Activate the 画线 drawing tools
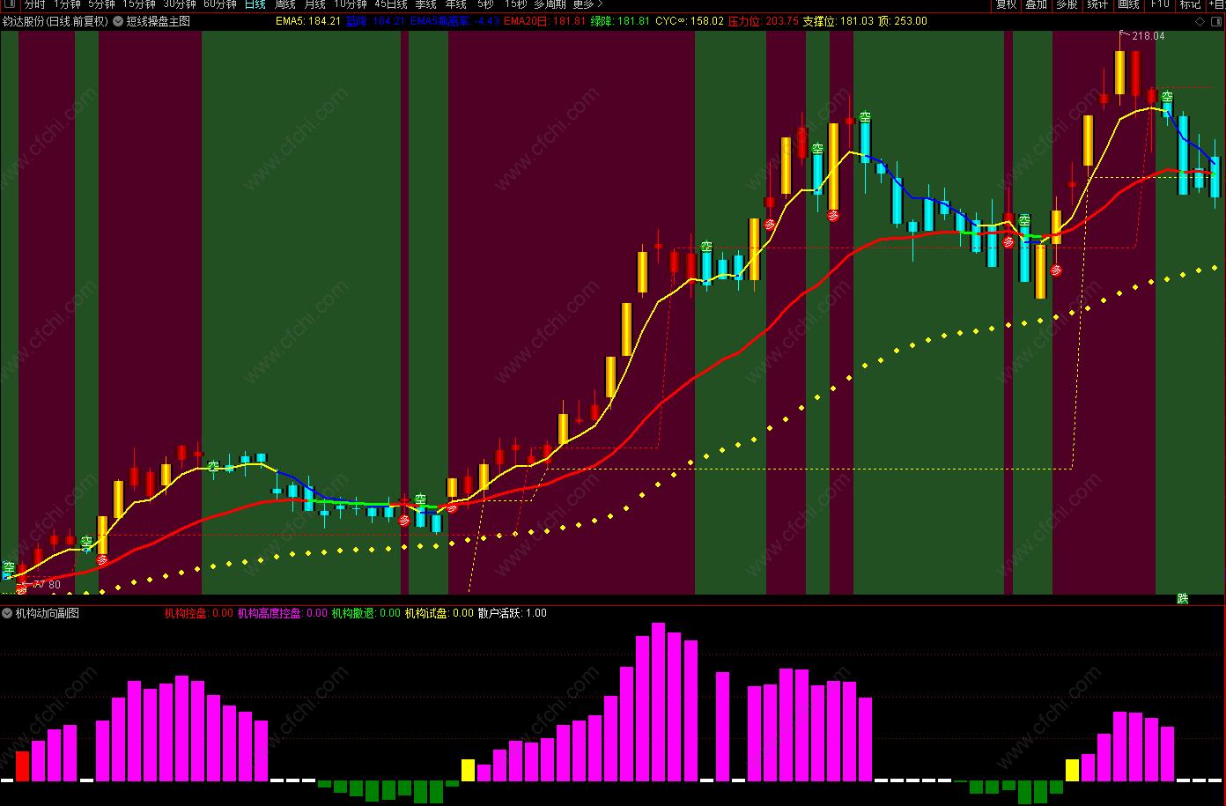This screenshot has width=1226, height=806. pos(1128,4)
